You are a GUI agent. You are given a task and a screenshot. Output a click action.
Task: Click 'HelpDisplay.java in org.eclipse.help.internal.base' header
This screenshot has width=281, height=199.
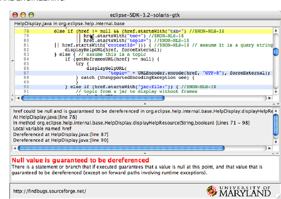tap(69, 24)
